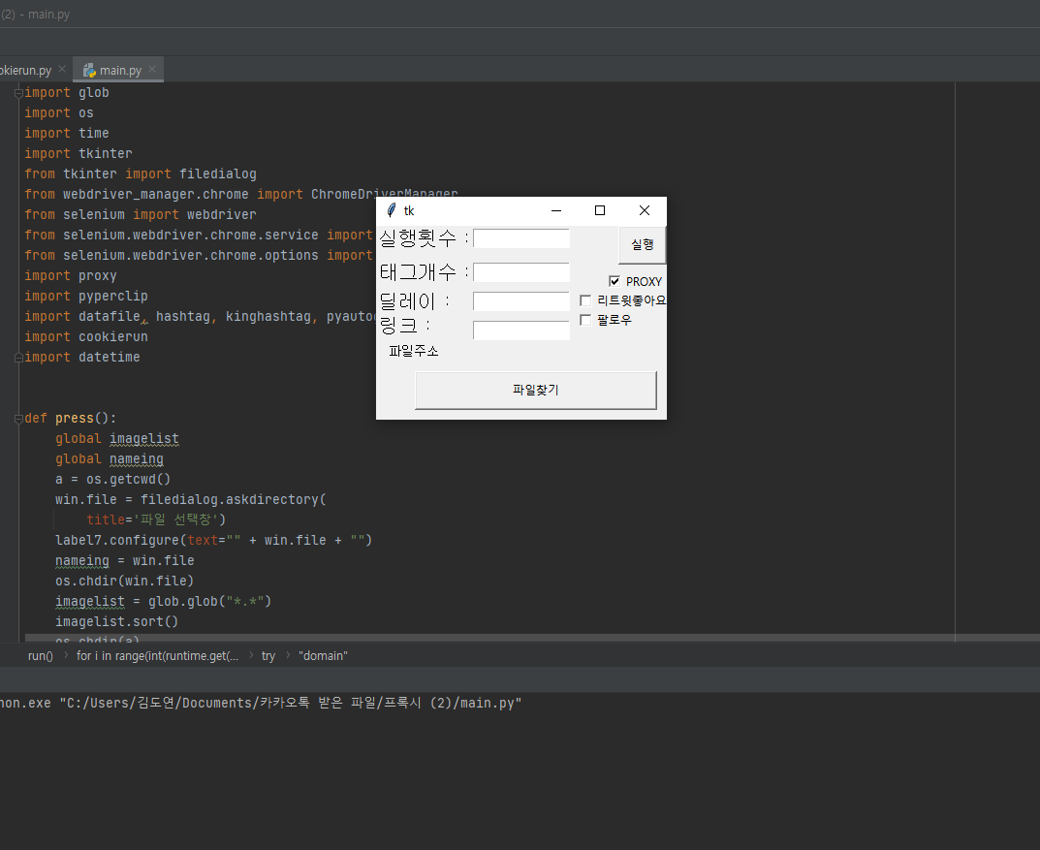
Task: Switch to the main.py editor tab
Action: [x=120, y=71]
